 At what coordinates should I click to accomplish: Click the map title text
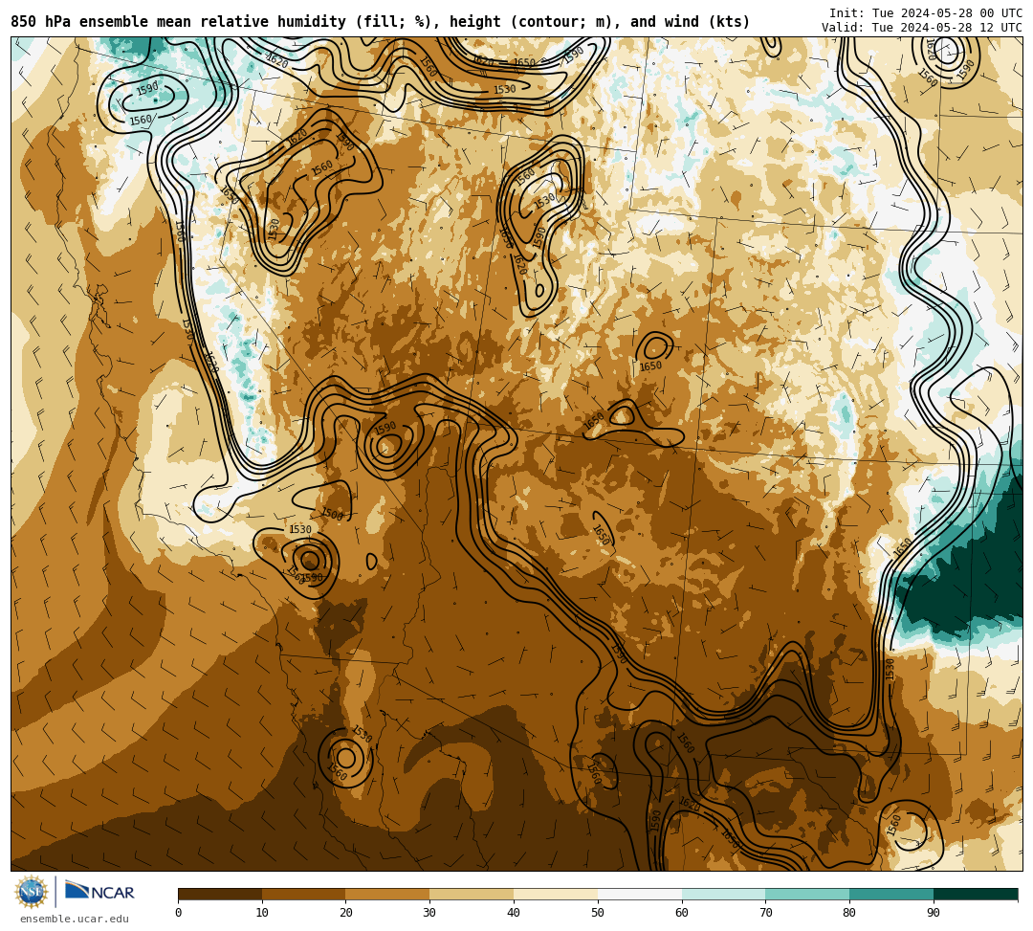click(x=380, y=22)
